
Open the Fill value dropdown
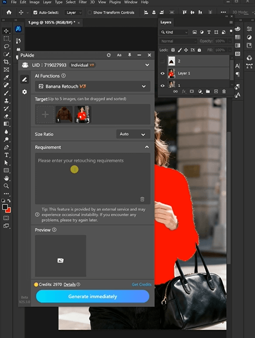point(230,50)
